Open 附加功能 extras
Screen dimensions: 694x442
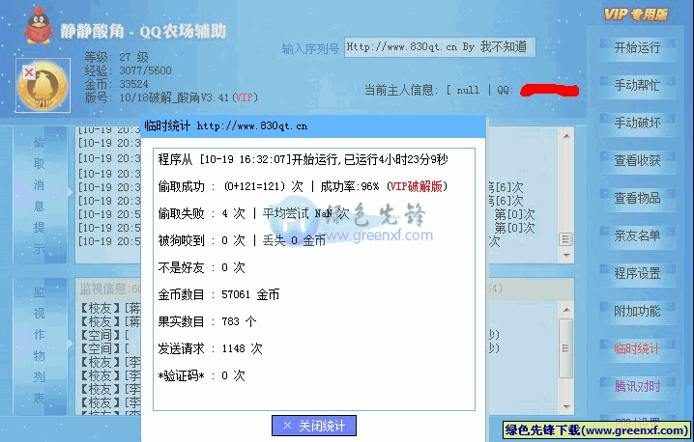tap(637, 311)
